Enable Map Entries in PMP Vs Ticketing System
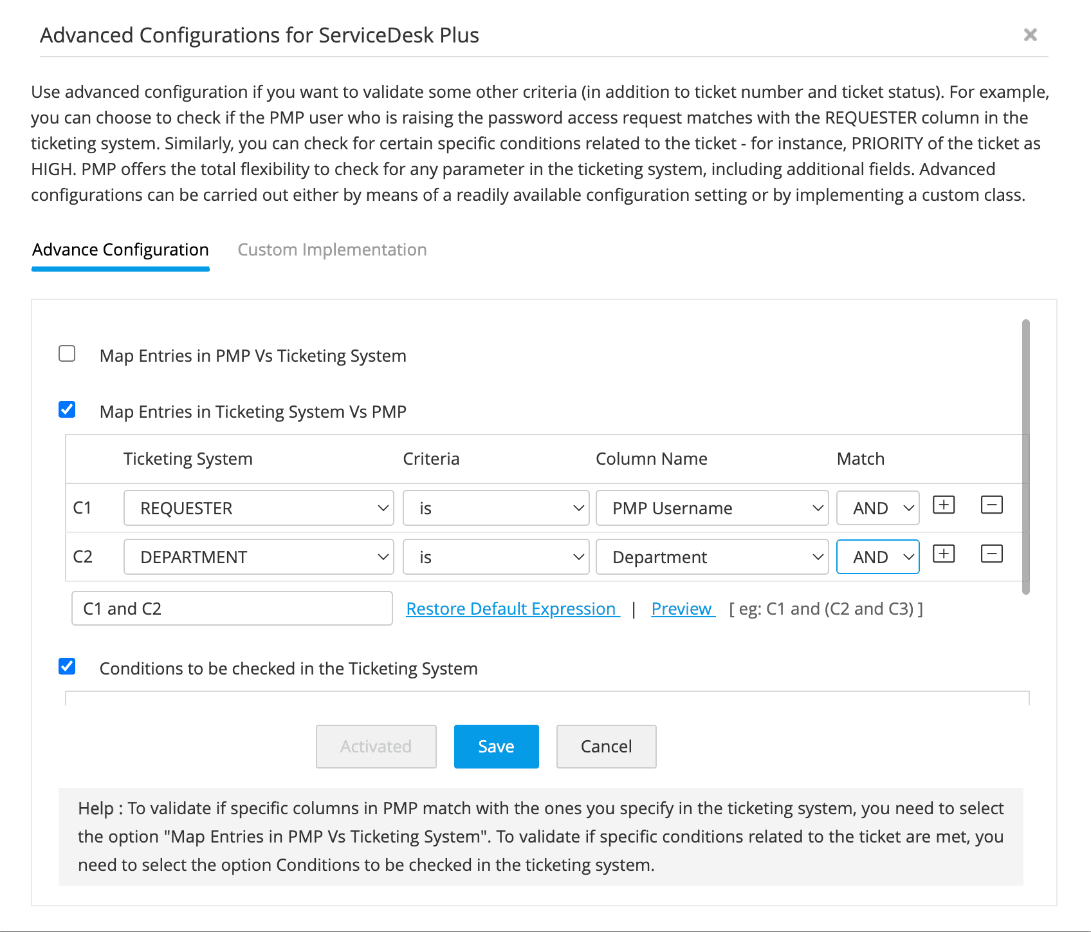 click(67, 354)
